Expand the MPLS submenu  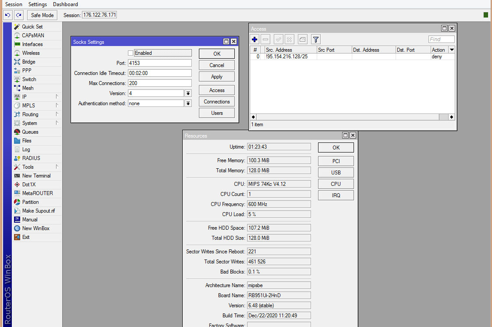(57, 106)
